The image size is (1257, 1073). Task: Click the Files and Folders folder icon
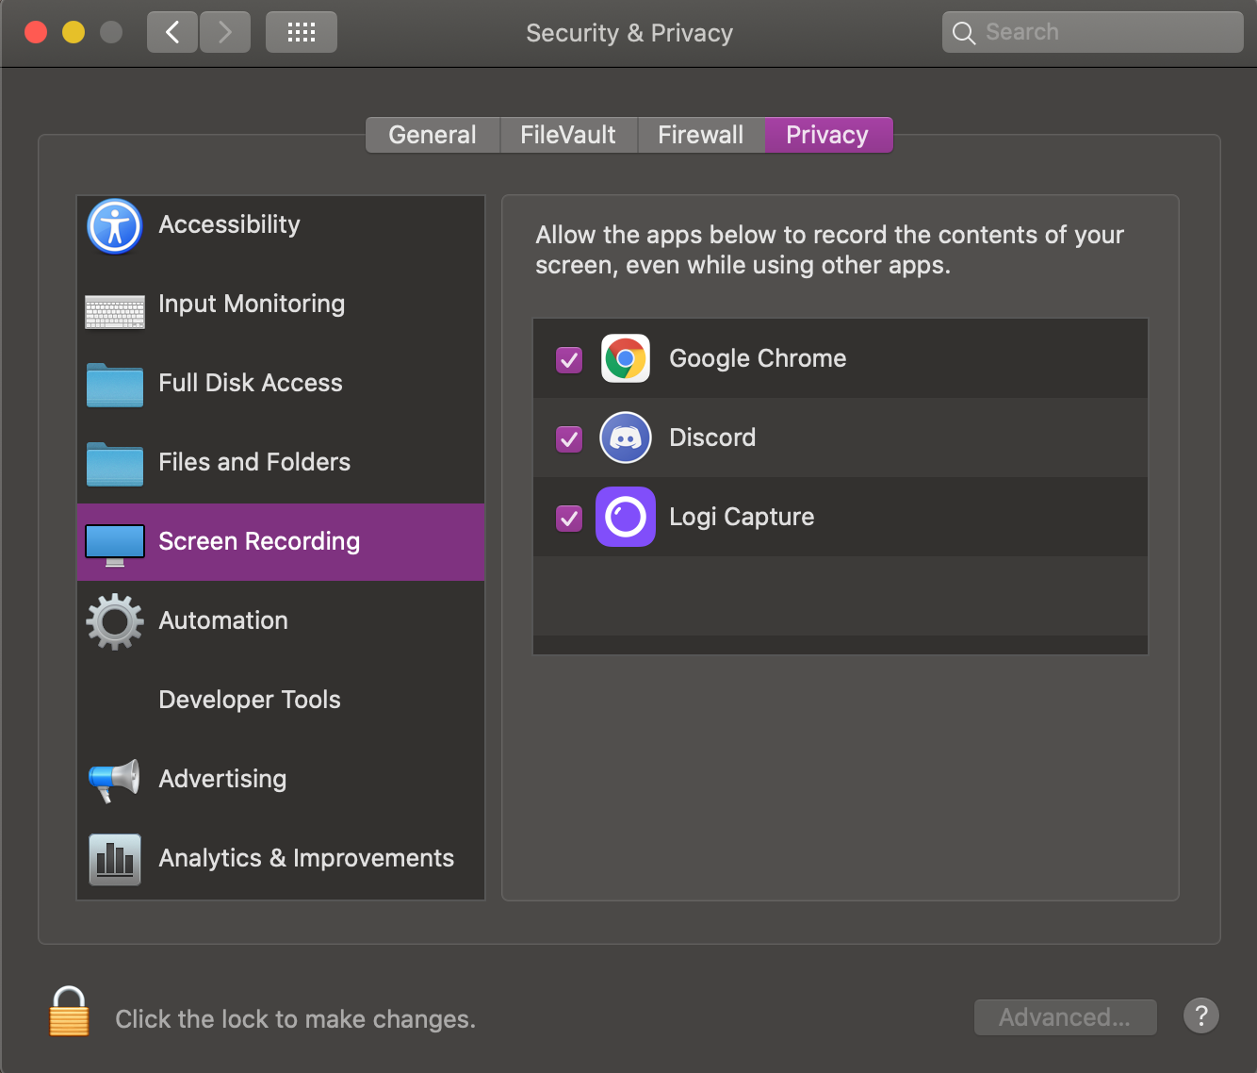(115, 464)
